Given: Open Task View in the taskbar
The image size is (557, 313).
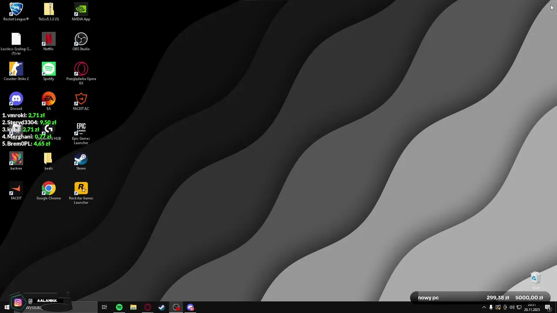Looking at the screenshot, I should (x=104, y=307).
